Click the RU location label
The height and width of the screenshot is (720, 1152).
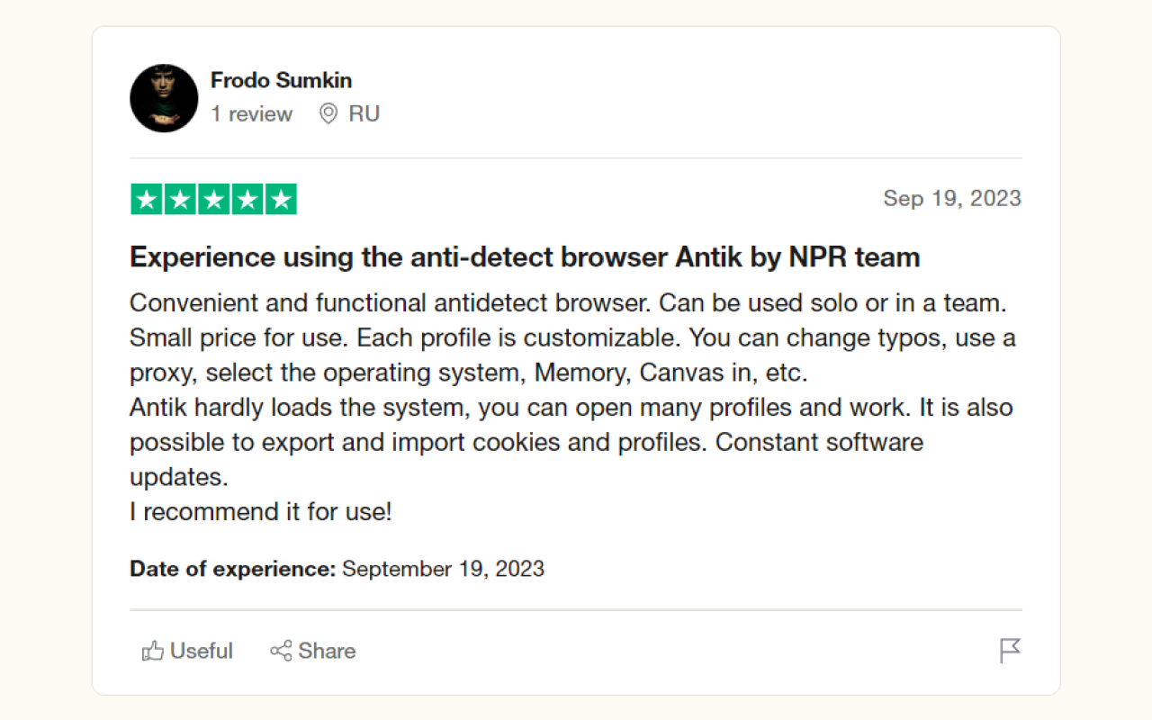pyautogui.click(x=364, y=114)
